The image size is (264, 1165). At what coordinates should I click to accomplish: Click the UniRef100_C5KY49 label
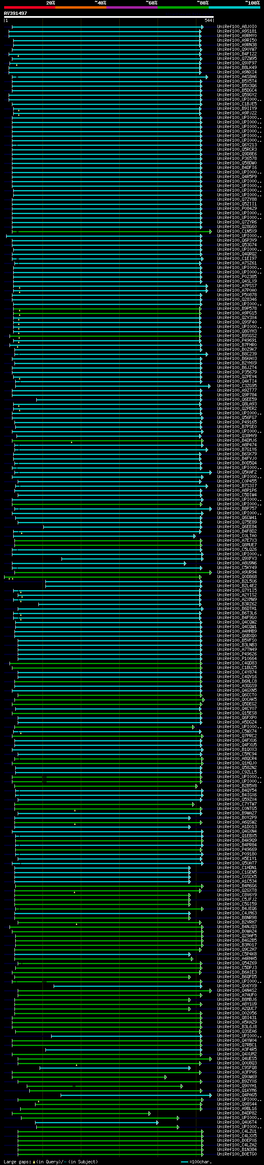[237, 567]
